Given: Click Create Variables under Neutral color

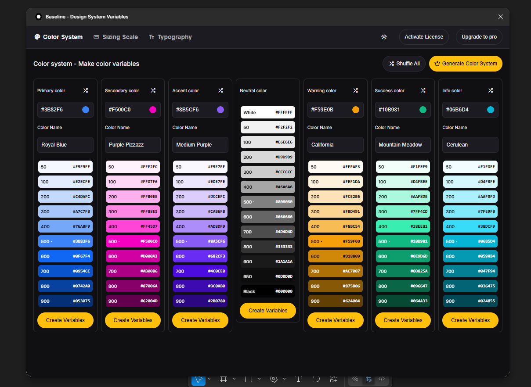Looking at the screenshot, I should click(268, 311).
